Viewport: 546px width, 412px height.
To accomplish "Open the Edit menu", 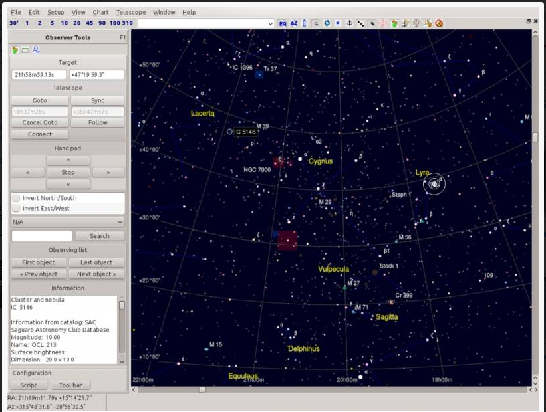I will [x=34, y=12].
